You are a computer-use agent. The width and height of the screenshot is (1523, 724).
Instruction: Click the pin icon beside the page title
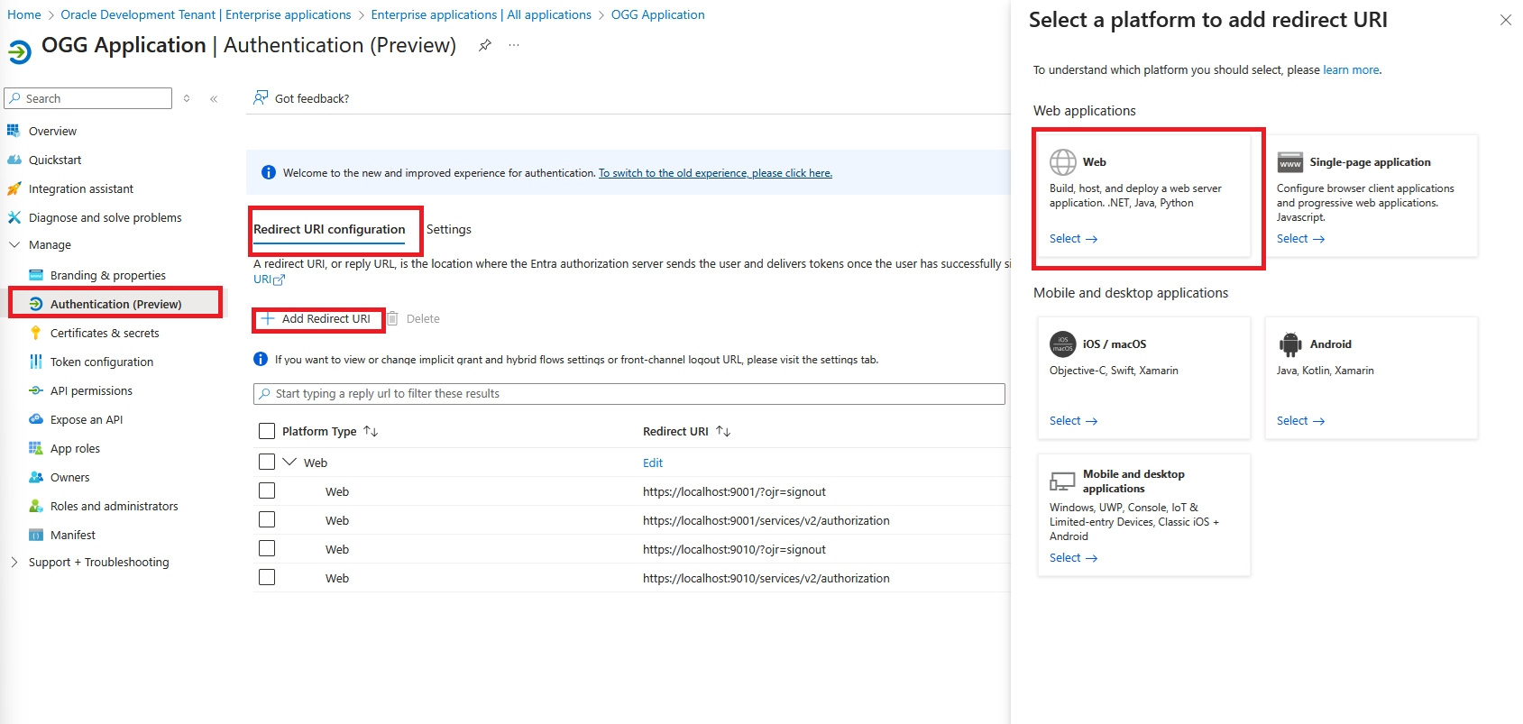(485, 45)
